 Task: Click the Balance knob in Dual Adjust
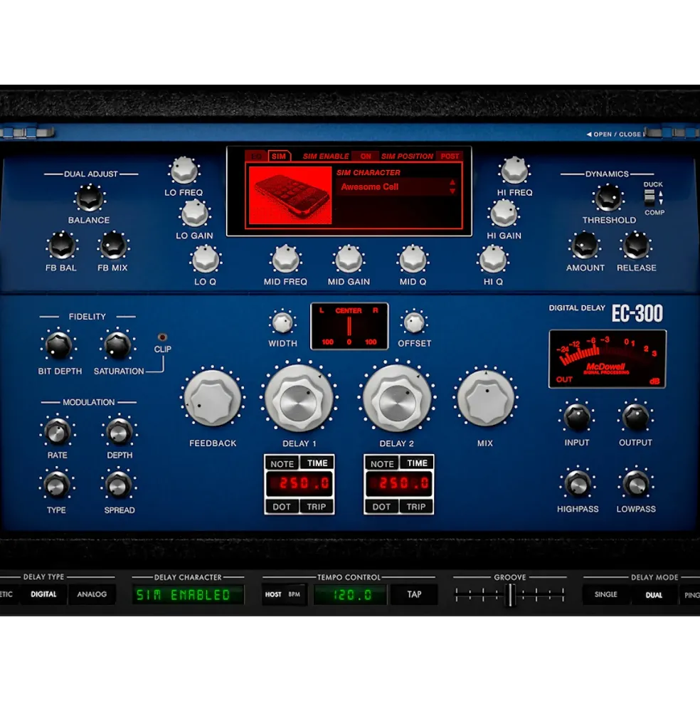[x=90, y=199]
